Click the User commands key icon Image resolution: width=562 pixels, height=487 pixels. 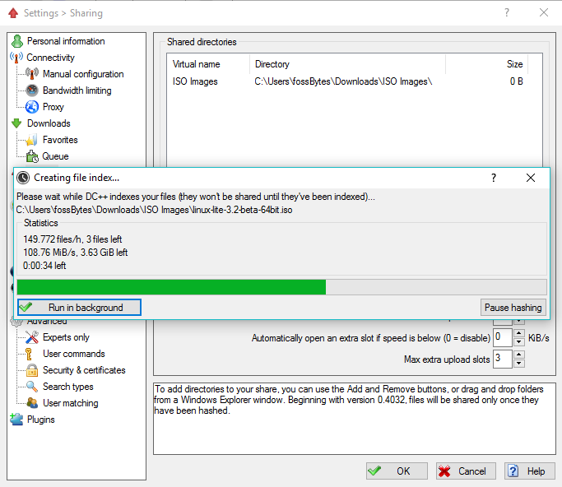[29, 354]
